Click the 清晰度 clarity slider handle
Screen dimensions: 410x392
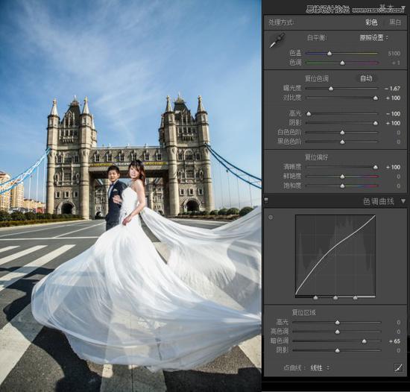coord(376,167)
